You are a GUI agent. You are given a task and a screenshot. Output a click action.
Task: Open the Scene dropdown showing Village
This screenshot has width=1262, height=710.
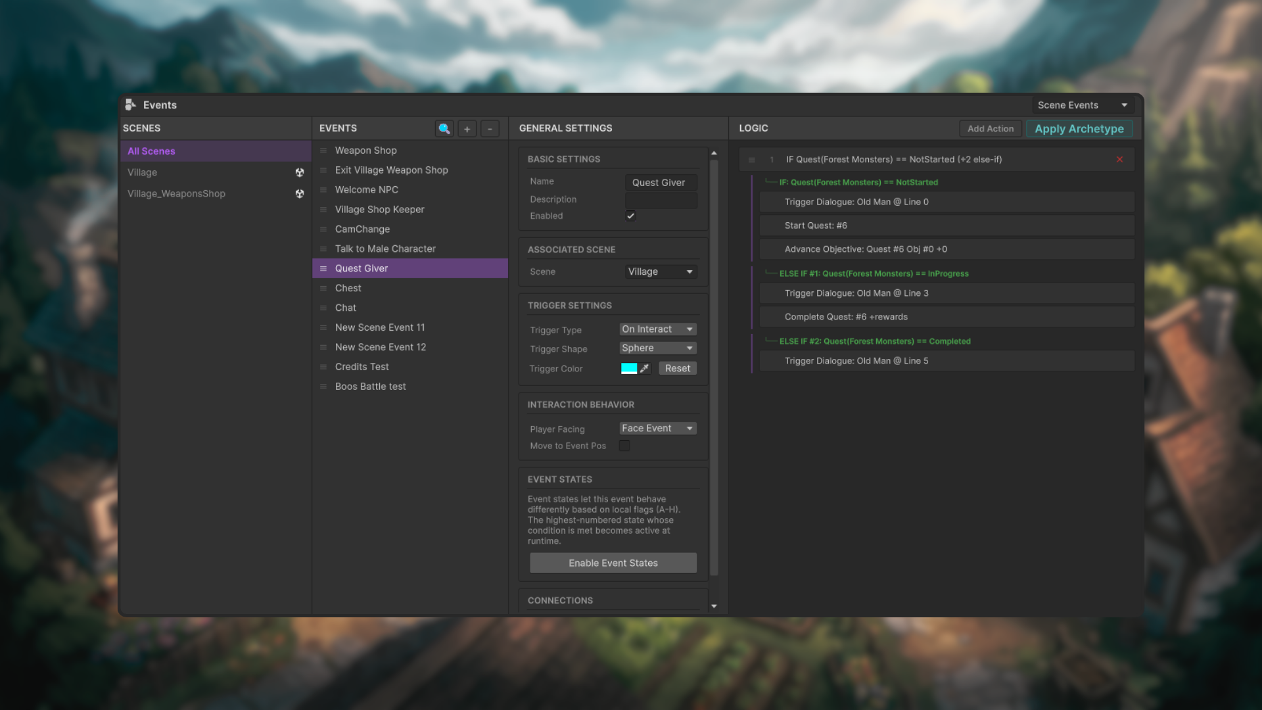661,272
